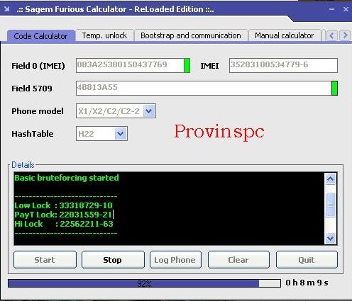Click the Stop button

113,260
